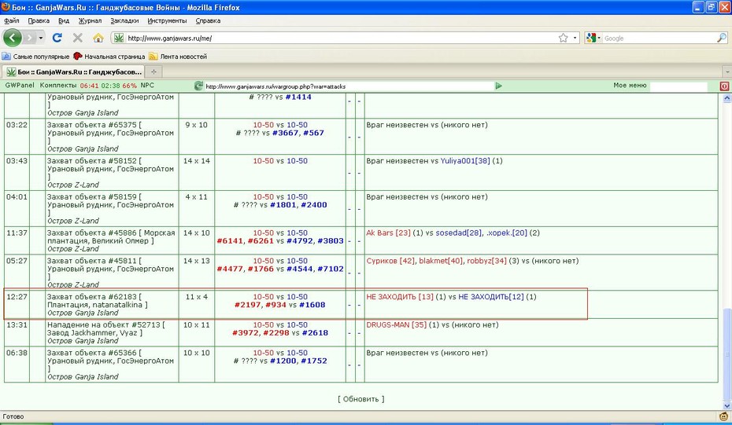Click the green Back navigation arrow
This screenshot has height=425, width=732.
(13, 38)
